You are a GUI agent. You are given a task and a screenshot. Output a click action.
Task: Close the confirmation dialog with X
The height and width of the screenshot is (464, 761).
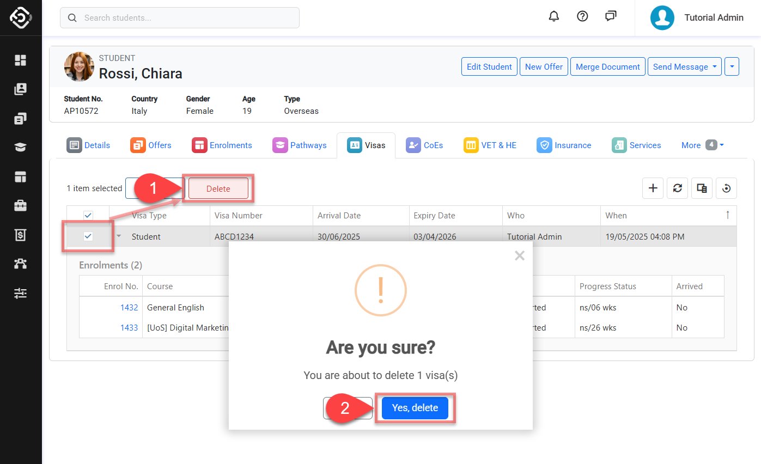pyautogui.click(x=520, y=256)
